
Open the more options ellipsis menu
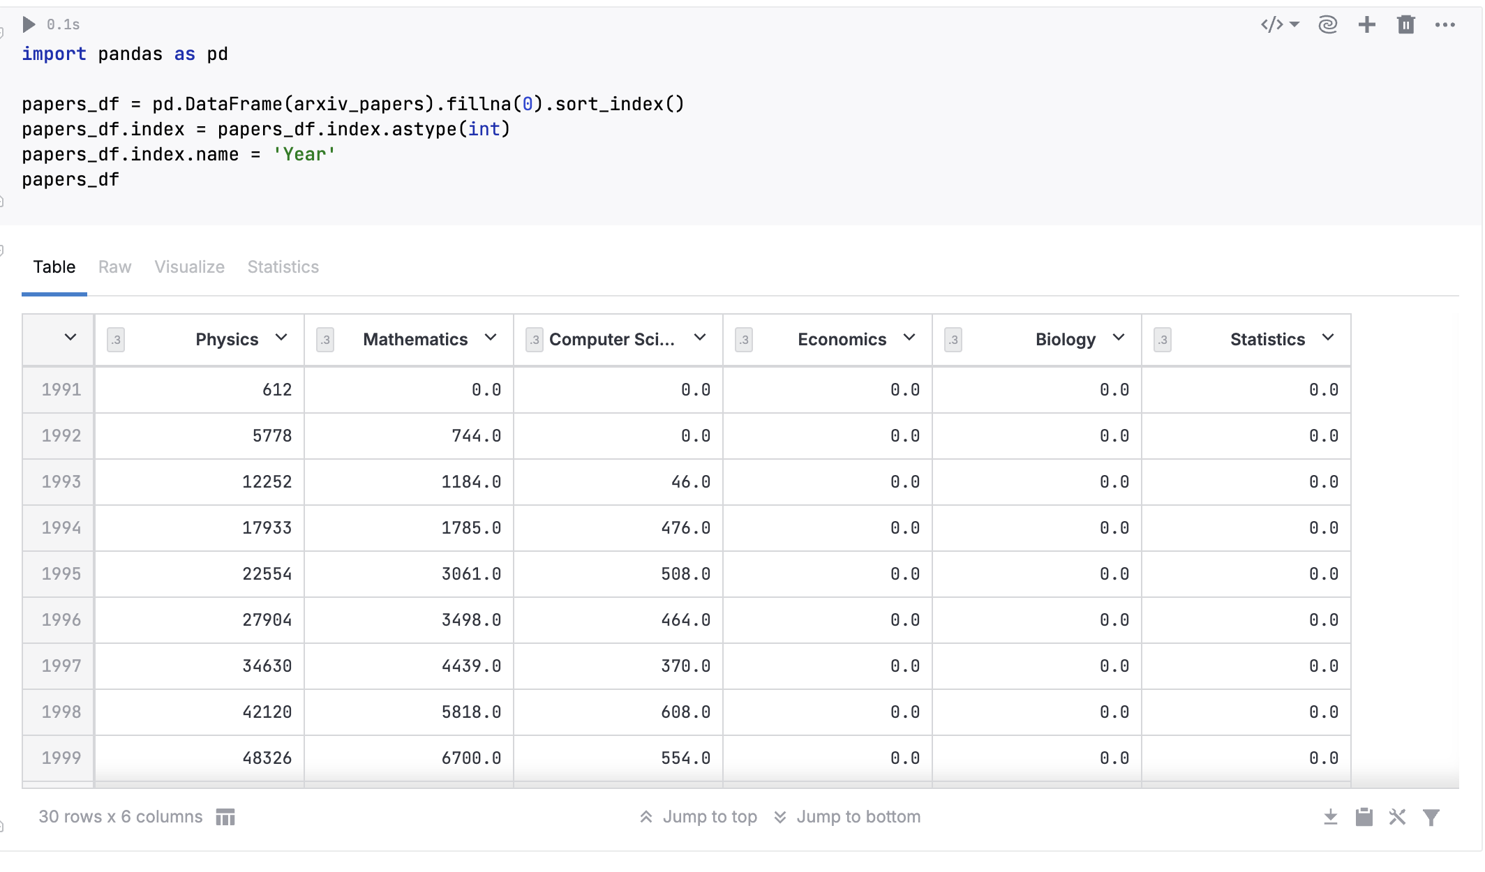1445,24
